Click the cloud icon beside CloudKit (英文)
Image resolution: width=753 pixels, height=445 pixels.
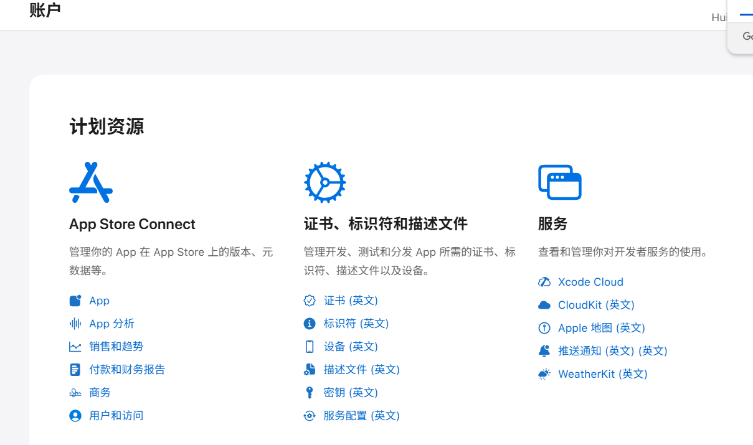coord(544,305)
